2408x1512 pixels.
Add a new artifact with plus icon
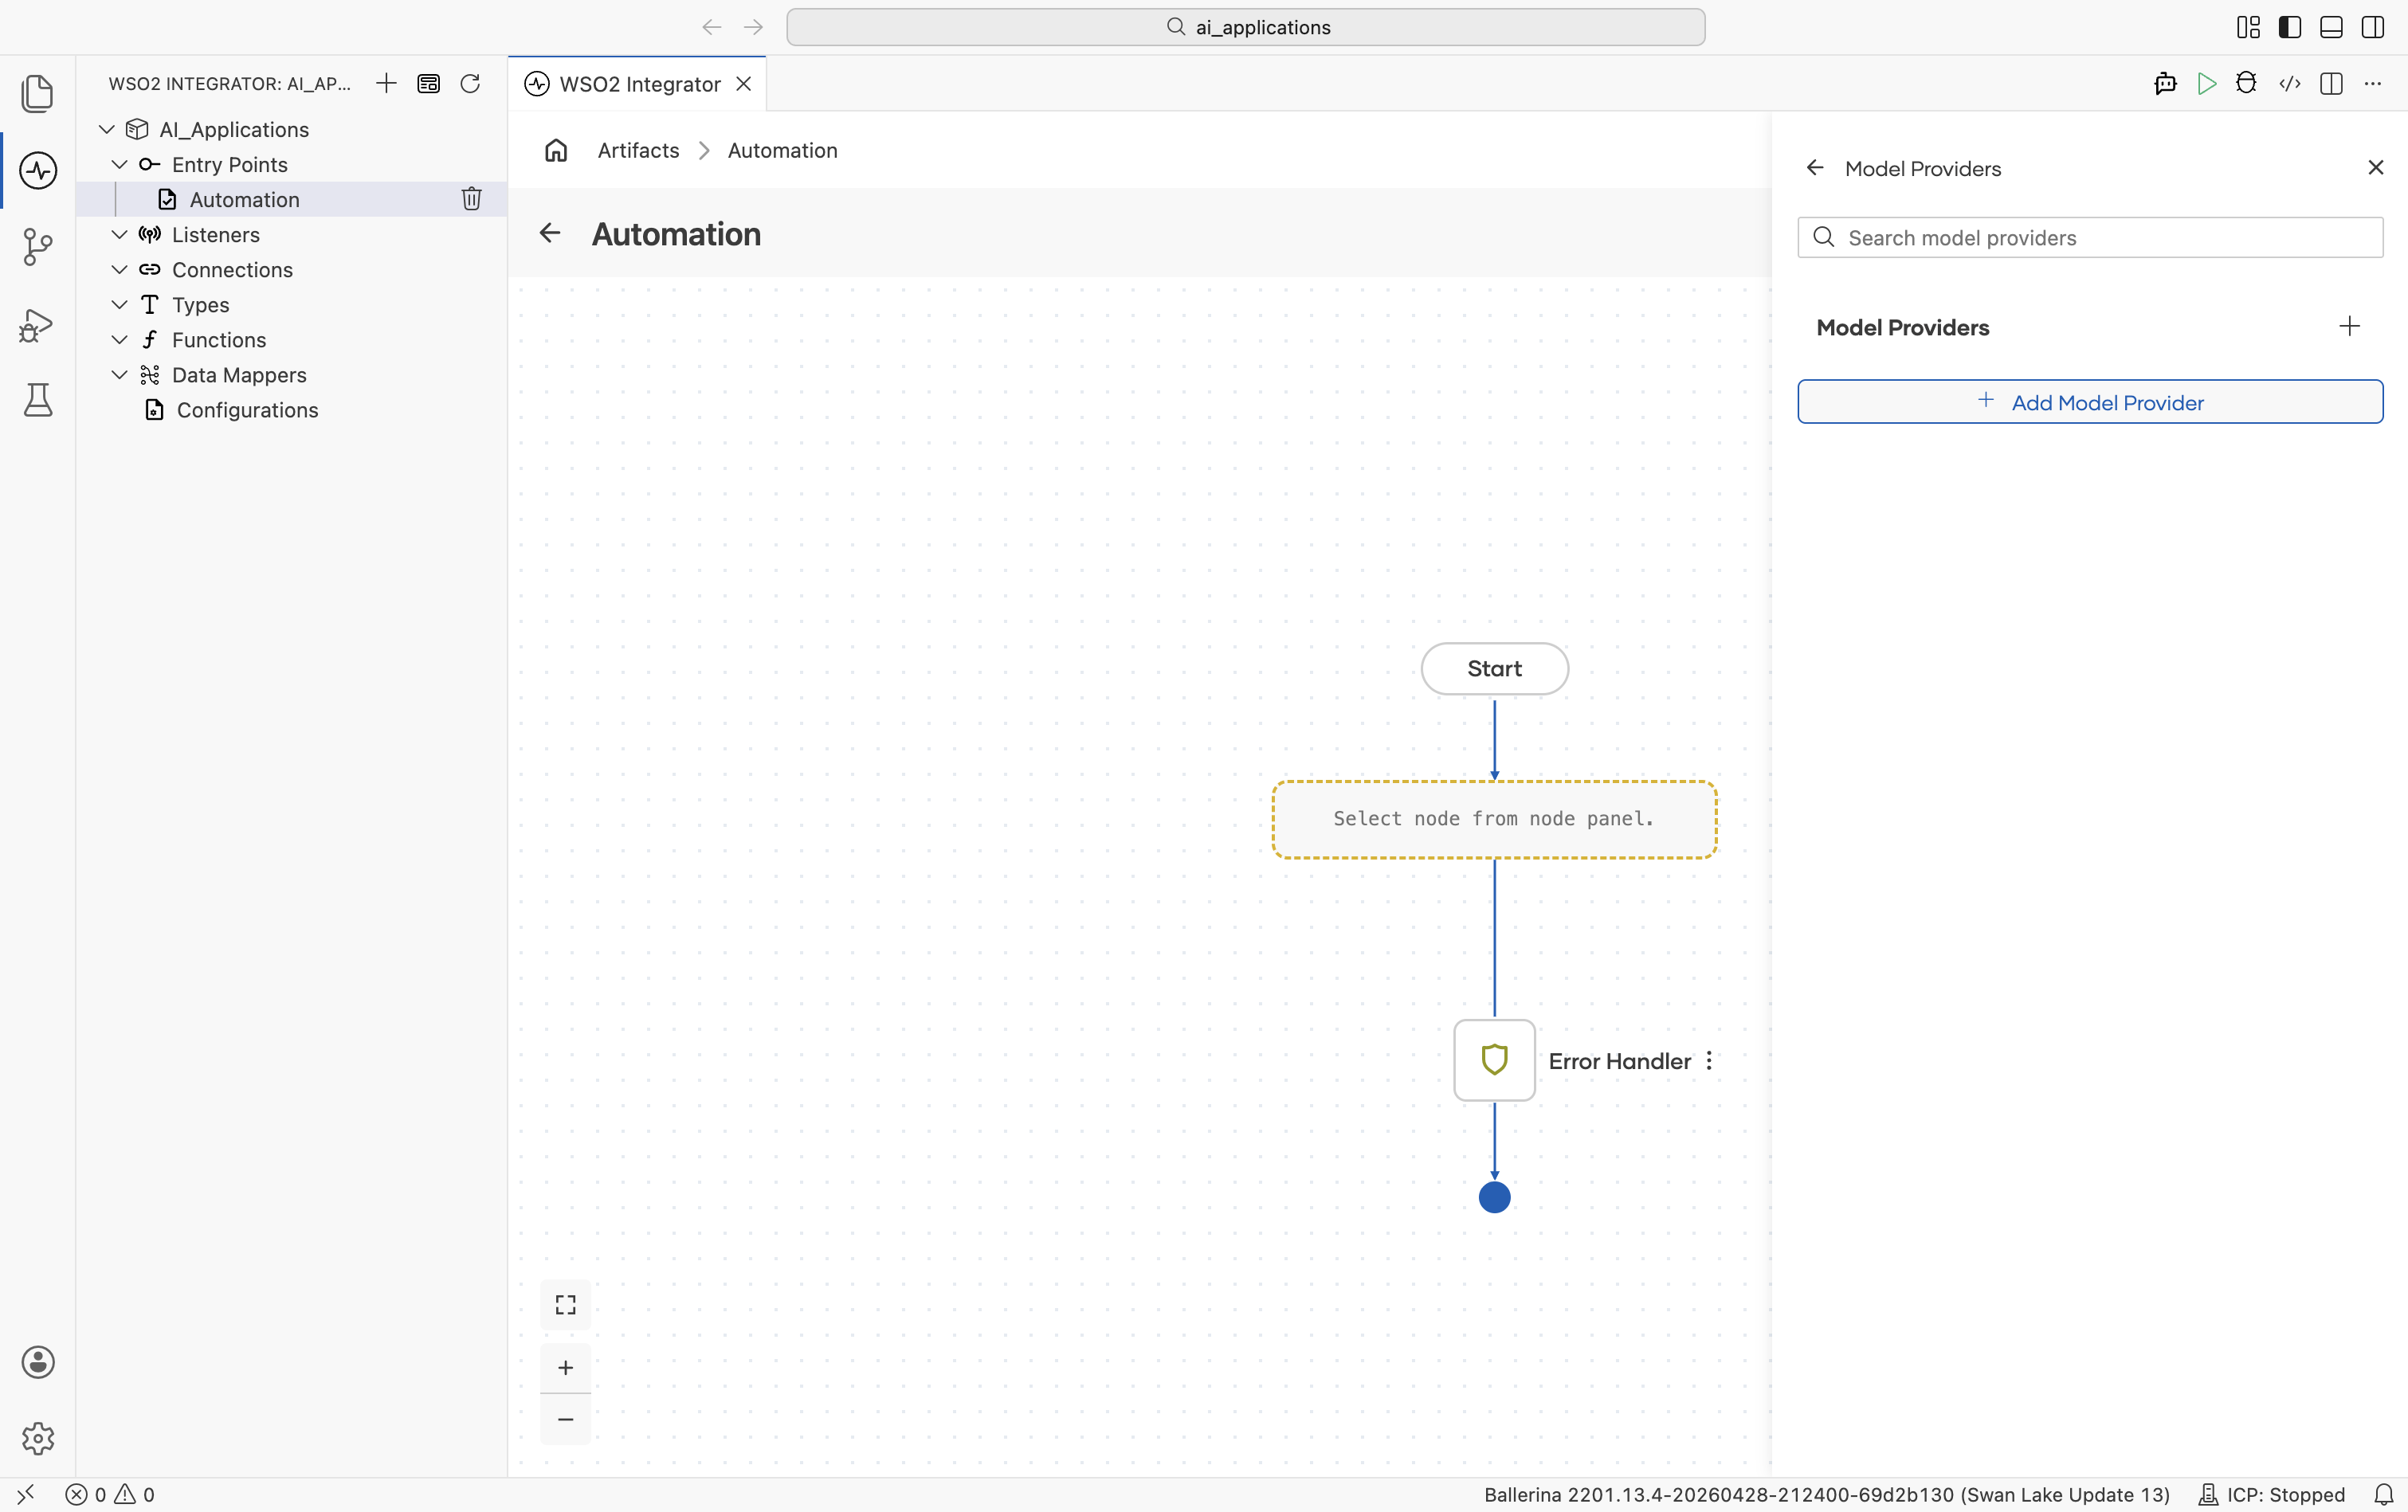coord(386,83)
